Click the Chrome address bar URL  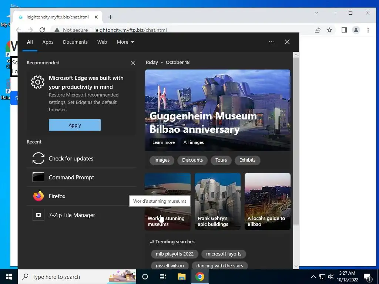(131, 30)
